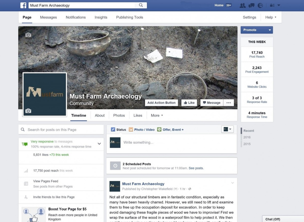Click the Photo / Video icon

131,130
